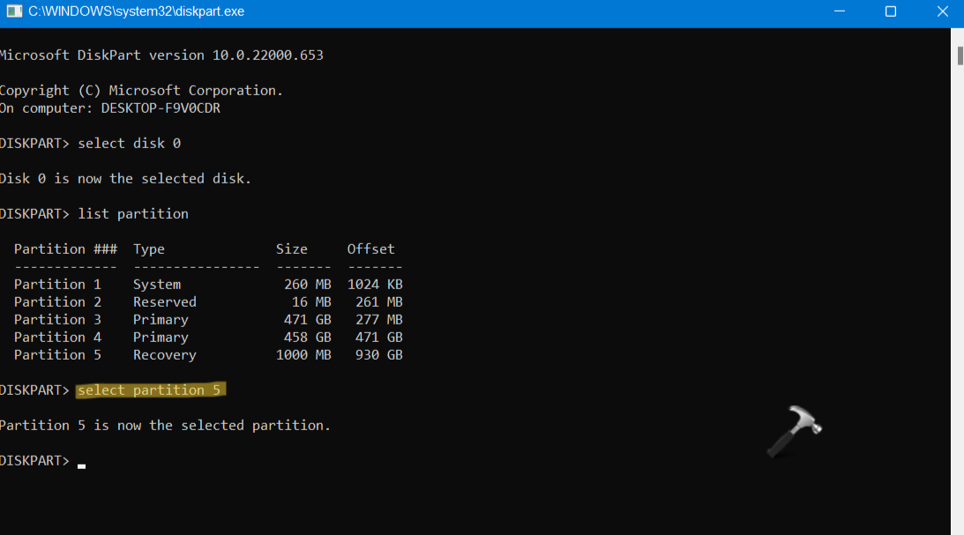The image size is (964, 535).
Task: Click the 'Offset' column header
Action: pos(370,249)
